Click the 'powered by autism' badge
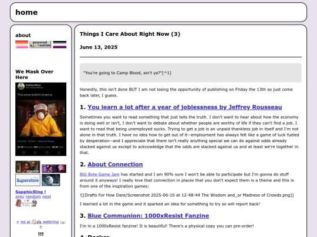 [41, 44]
